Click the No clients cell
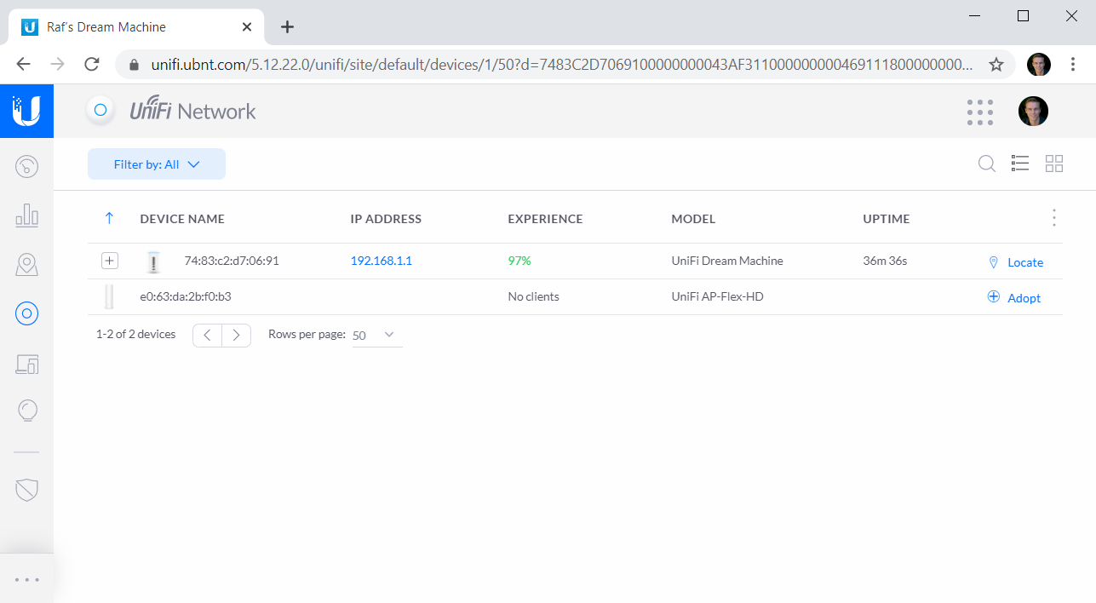1096x603 pixels. (533, 297)
